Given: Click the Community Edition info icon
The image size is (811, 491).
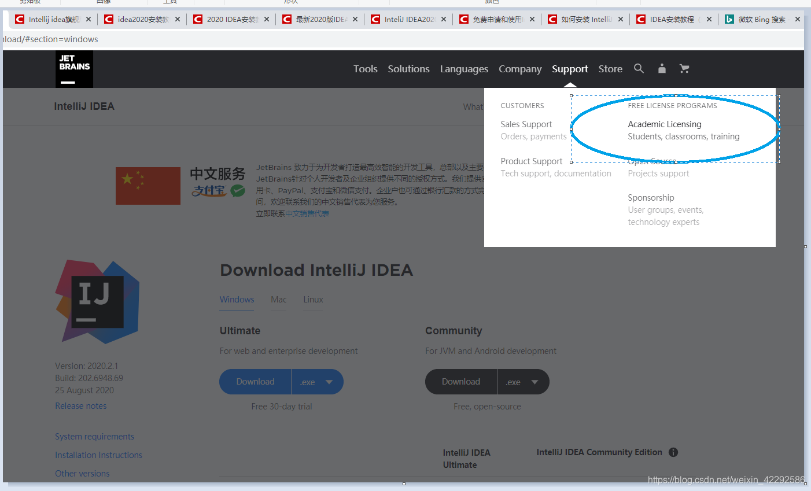Looking at the screenshot, I should click(x=673, y=452).
